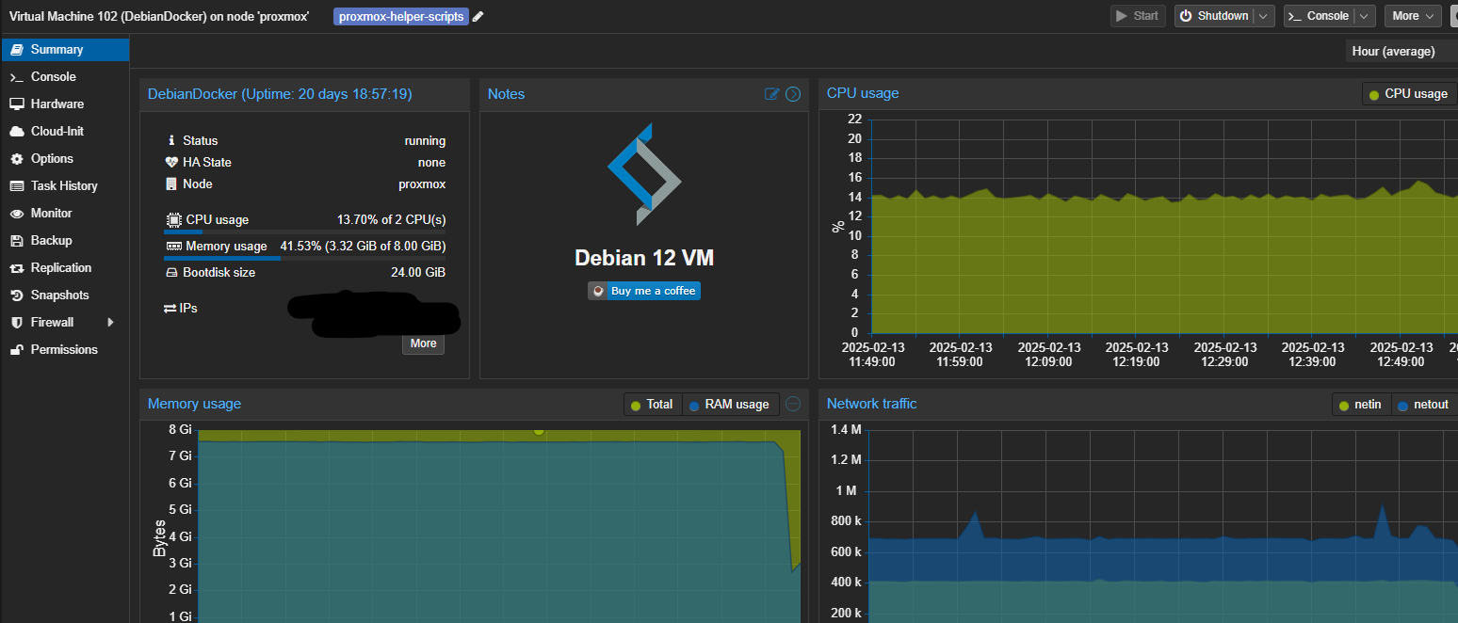Edit notes with the pencil-square icon
This screenshot has width=1458, height=623.
772,94
